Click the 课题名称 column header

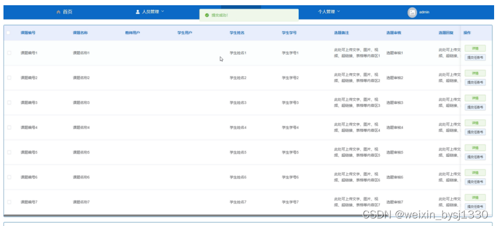80,33
